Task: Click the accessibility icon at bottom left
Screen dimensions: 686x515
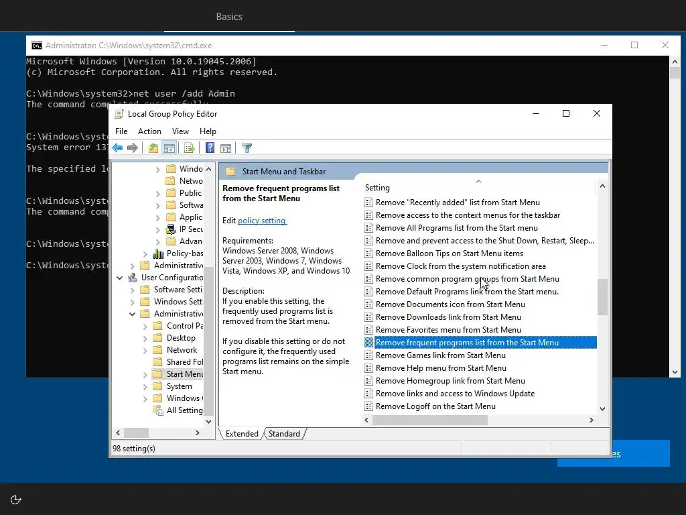Action: tap(16, 500)
